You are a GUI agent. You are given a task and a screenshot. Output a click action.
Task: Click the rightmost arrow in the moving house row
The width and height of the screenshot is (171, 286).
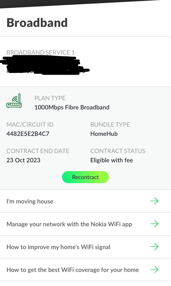click(x=155, y=201)
